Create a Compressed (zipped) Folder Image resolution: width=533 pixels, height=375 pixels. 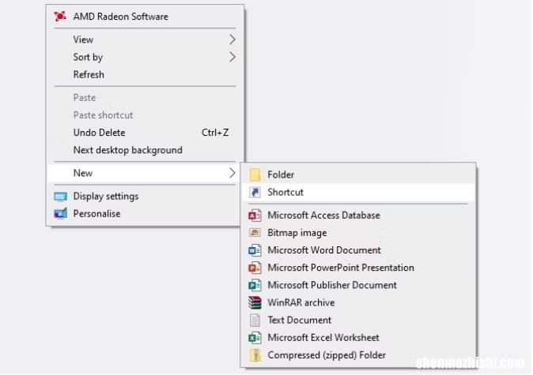(x=358, y=355)
